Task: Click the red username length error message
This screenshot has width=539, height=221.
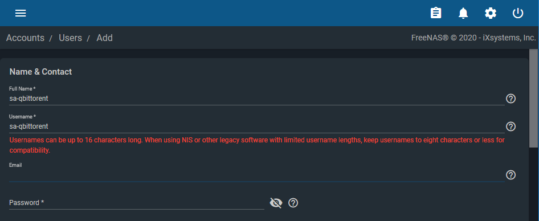Action: pos(257,145)
